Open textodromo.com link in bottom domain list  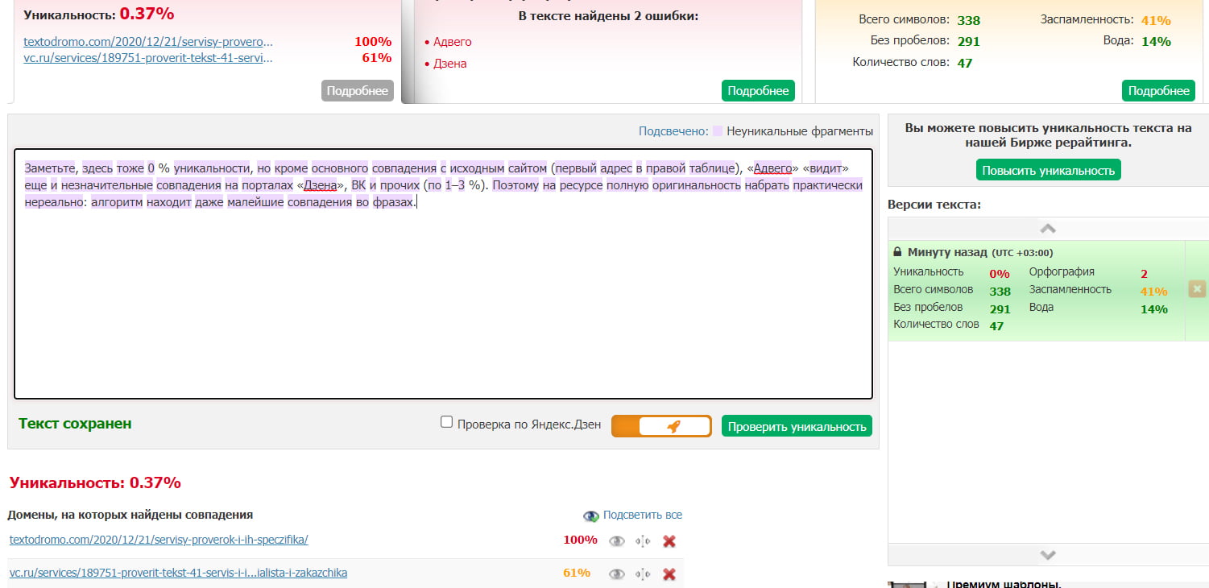point(159,540)
